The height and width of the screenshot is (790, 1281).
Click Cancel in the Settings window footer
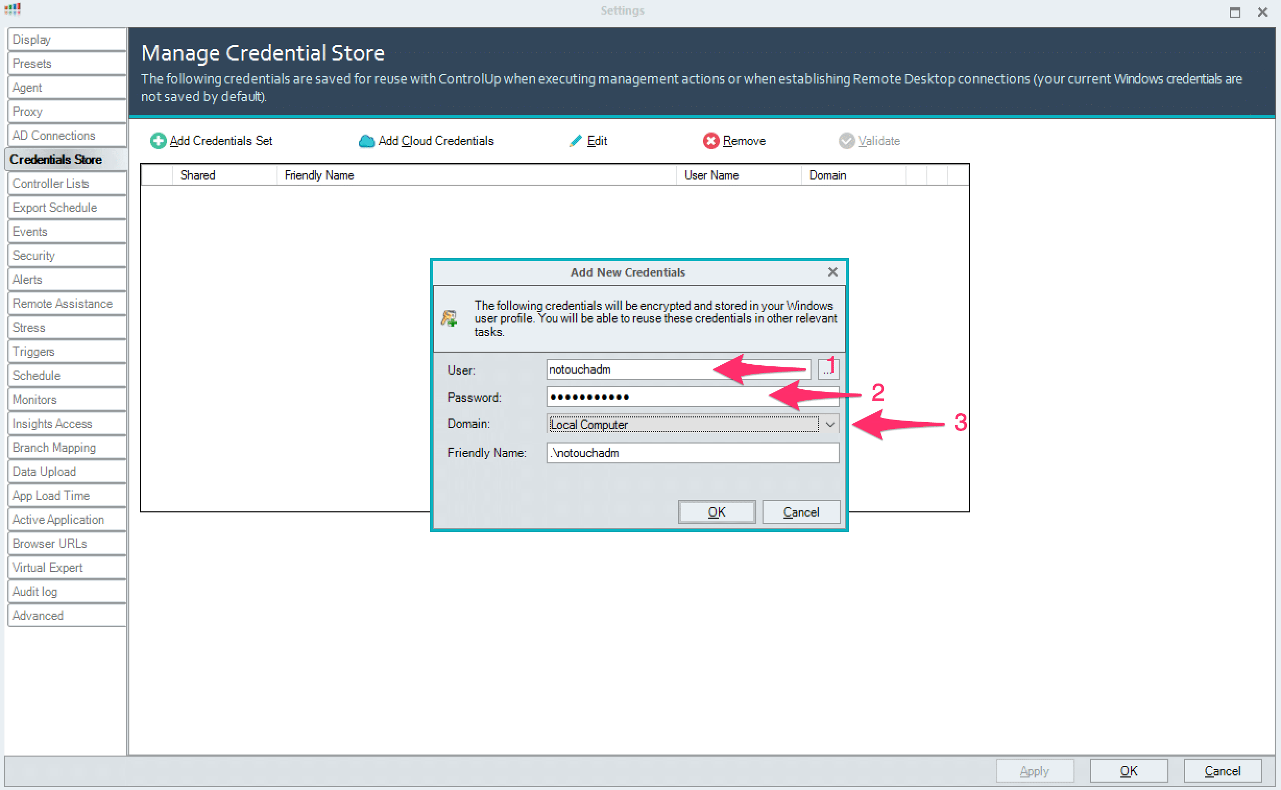click(x=1223, y=771)
